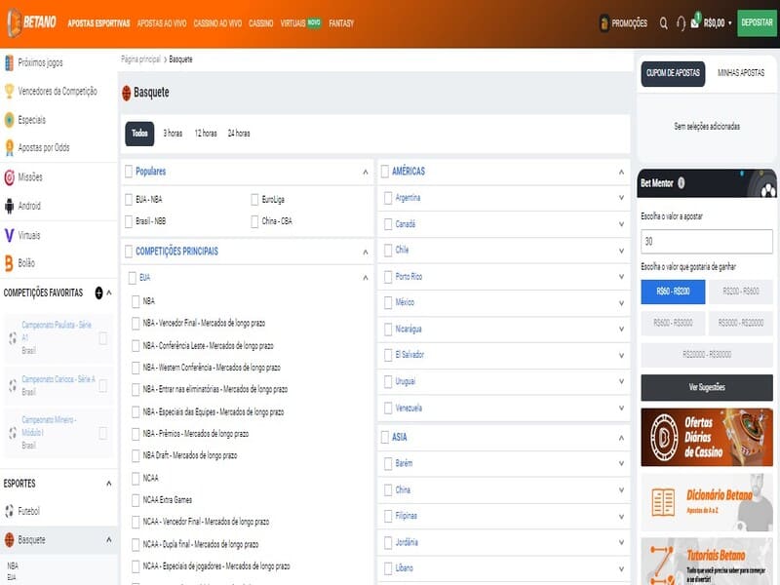This screenshot has width=780, height=585.
Task: Check the Populares group checkbox
Action: (129, 172)
